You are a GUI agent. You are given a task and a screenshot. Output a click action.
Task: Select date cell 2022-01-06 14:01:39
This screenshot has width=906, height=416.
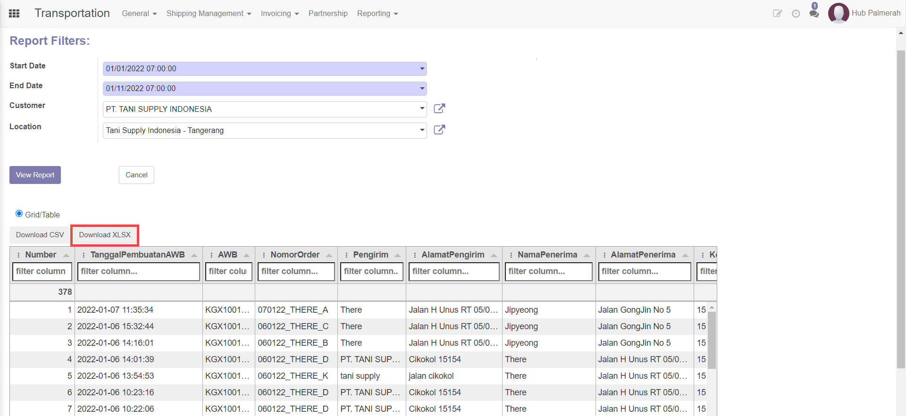(139, 359)
